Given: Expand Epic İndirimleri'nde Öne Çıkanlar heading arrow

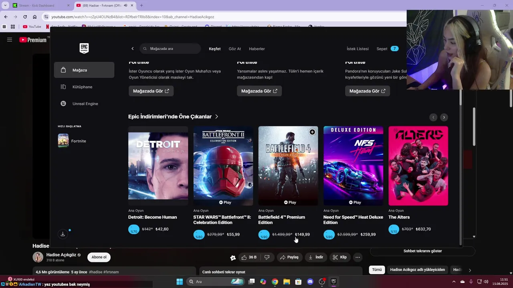Looking at the screenshot, I should pos(217,117).
